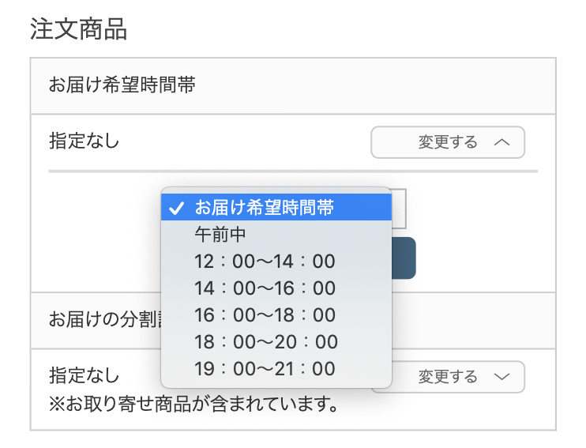Image resolution: width=586 pixels, height=448 pixels.
Task: Click the lower 指定なし value text
Action: coord(84,375)
